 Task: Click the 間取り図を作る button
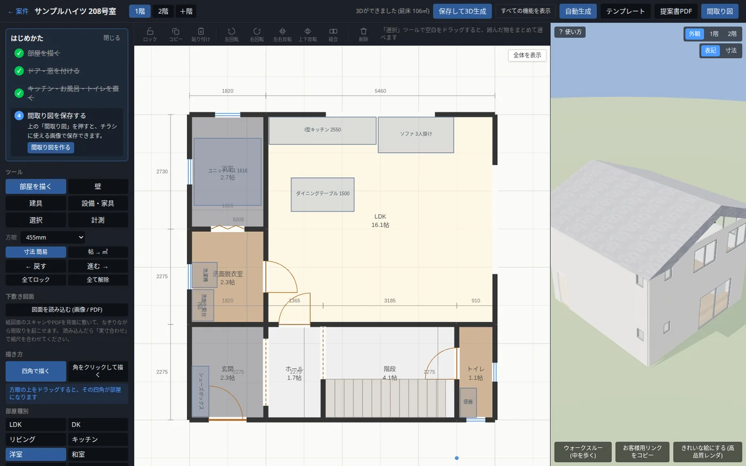pos(51,148)
